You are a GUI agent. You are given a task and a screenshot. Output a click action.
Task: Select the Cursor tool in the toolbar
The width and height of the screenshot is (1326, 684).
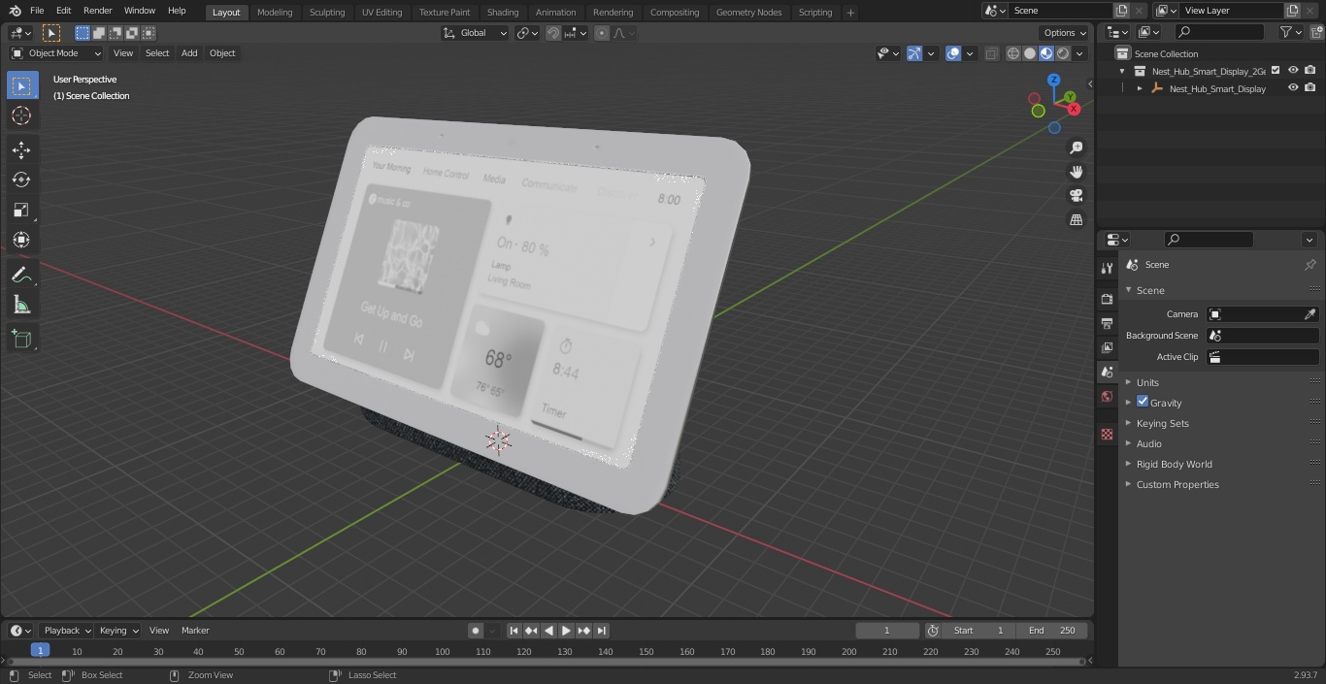coord(21,115)
